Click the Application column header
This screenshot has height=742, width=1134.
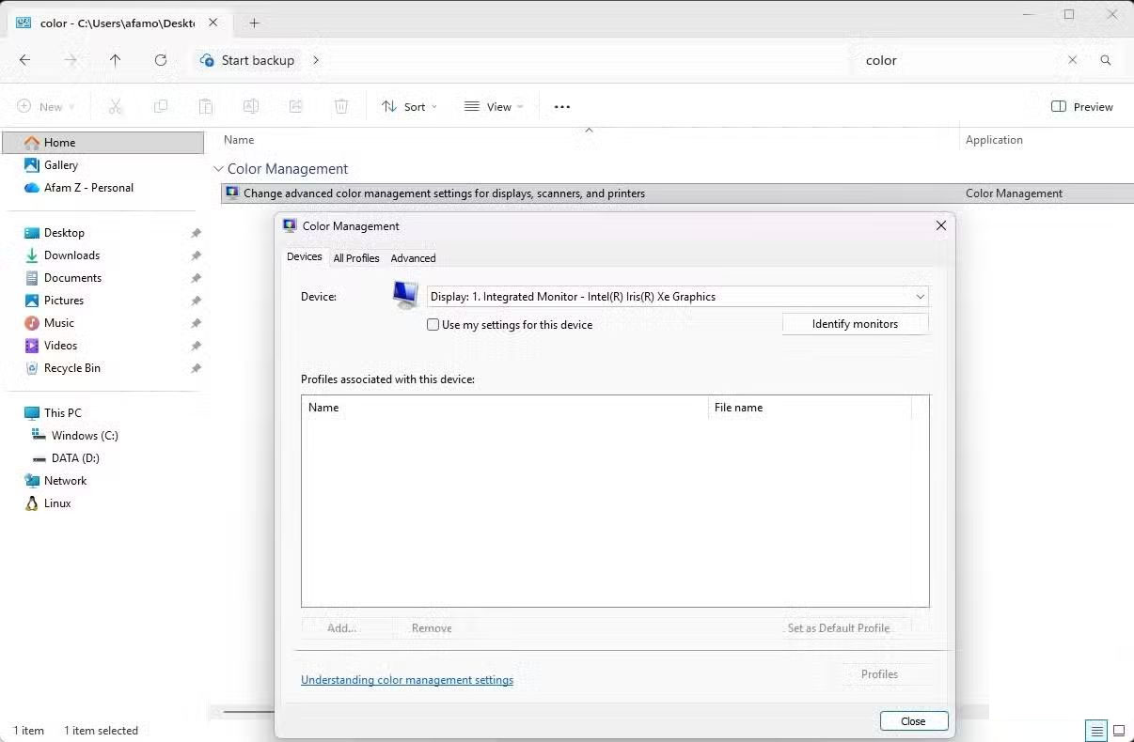pos(994,140)
